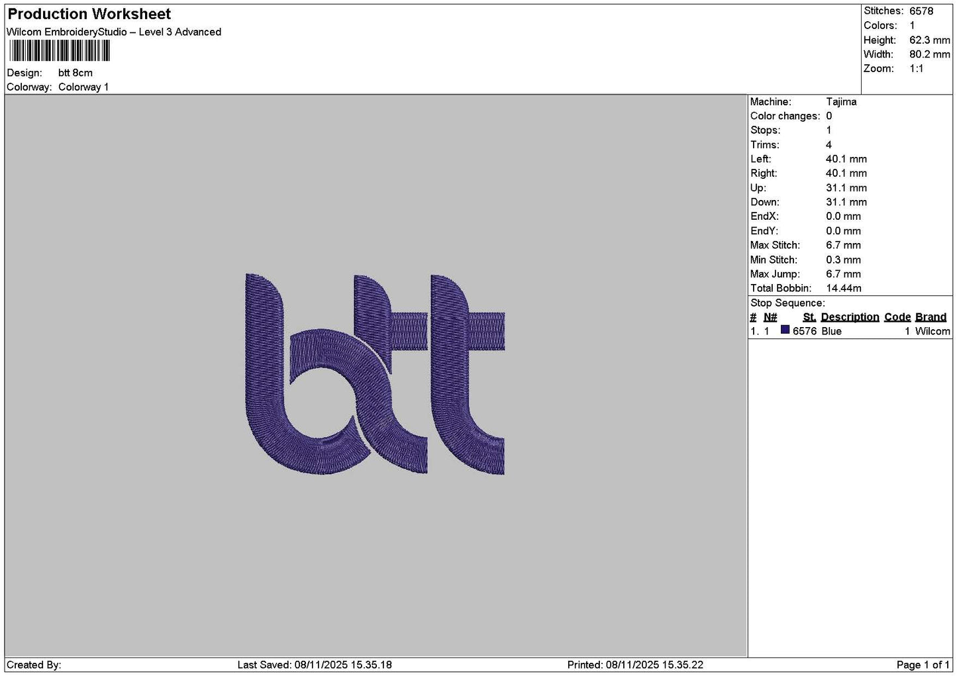This screenshot has width=957, height=676.
Task: Click the 'N#' column header
Action: (x=770, y=317)
